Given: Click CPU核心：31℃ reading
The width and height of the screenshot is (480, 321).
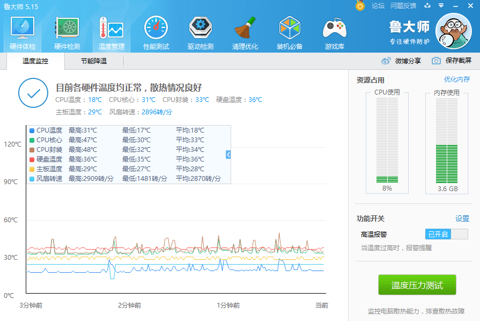Looking at the screenshot, I should [132, 100].
